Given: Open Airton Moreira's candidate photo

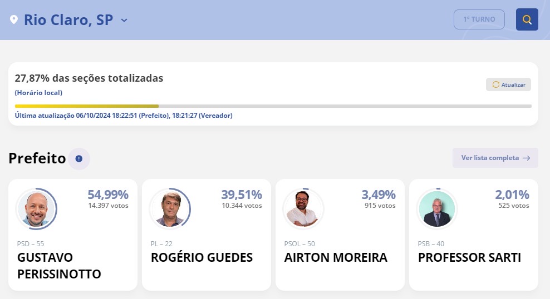Looking at the screenshot, I should (x=304, y=209).
